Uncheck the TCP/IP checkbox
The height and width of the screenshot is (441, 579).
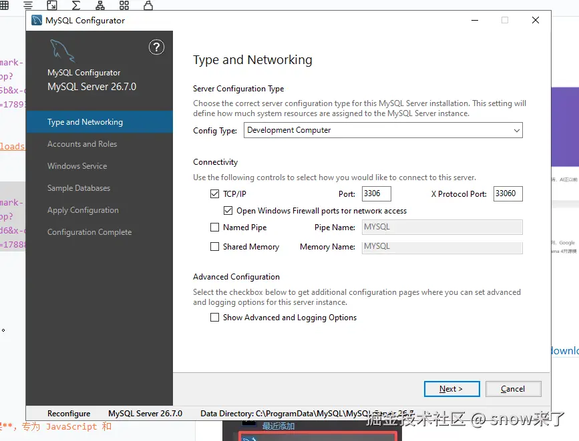(214, 193)
